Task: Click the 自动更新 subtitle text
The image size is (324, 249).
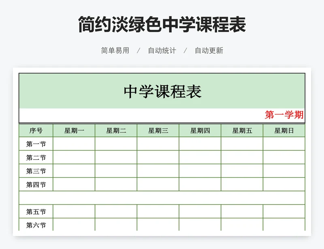Action: [x=209, y=50]
